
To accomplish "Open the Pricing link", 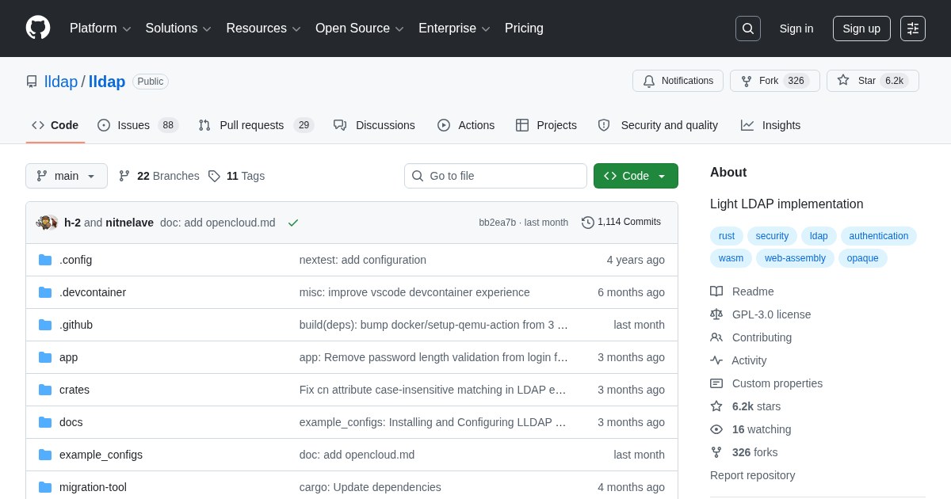I will [x=524, y=29].
